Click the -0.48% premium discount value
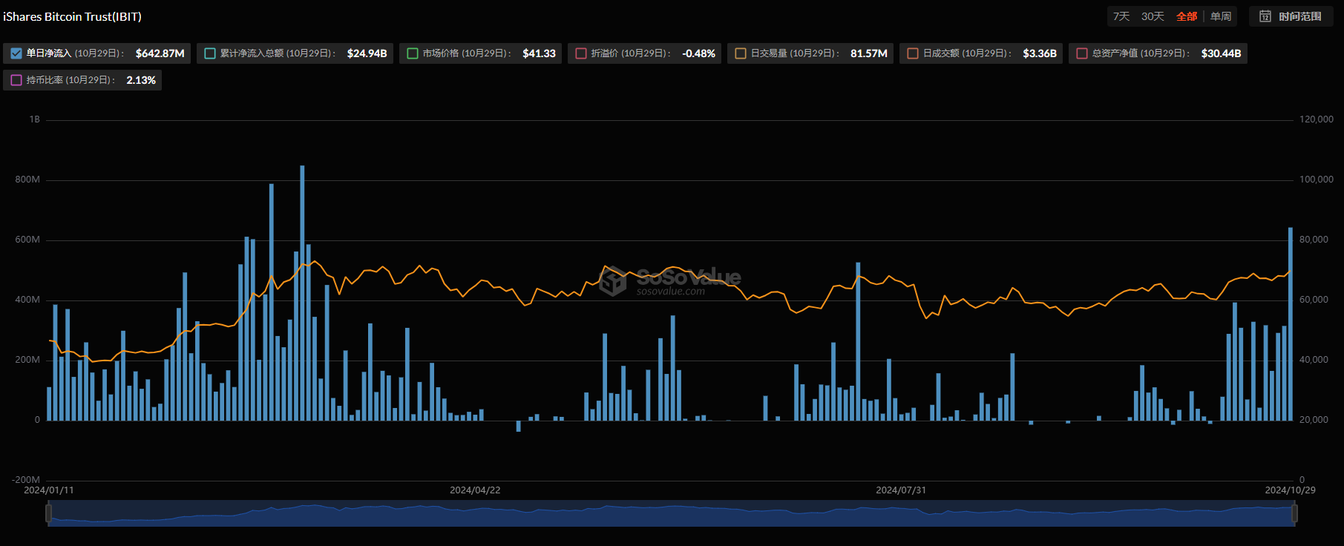The image size is (1344, 546). tap(699, 53)
